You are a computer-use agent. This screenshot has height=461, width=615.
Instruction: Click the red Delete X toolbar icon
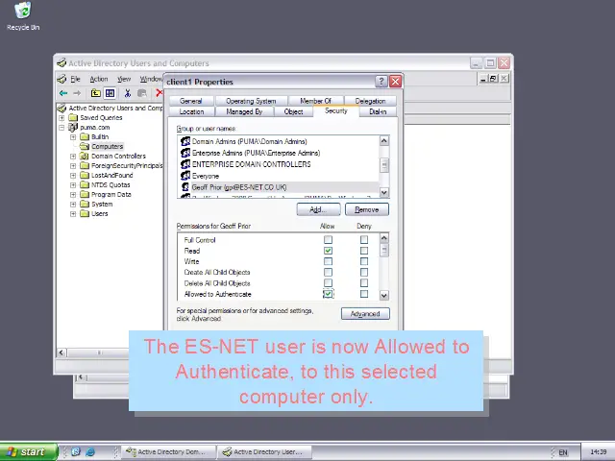click(159, 93)
